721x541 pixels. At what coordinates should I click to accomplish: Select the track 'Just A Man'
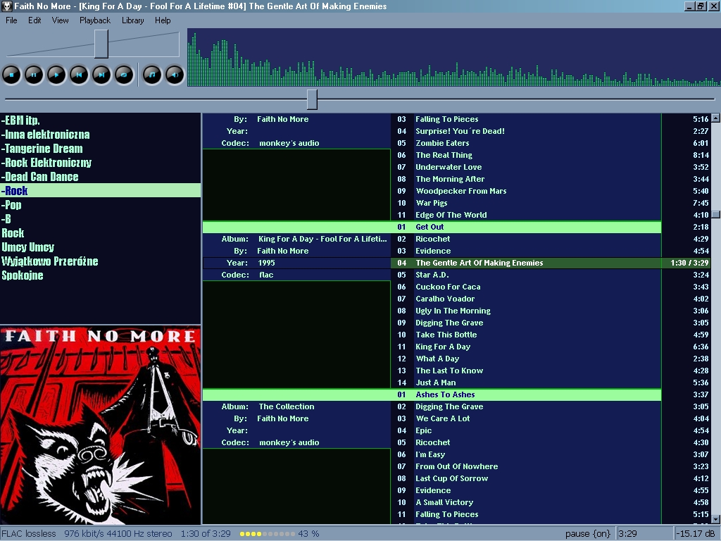pyautogui.click(x=551, y=383)
